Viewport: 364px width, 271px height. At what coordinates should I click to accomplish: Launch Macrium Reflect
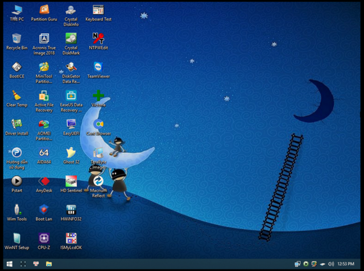coord(98,187)
